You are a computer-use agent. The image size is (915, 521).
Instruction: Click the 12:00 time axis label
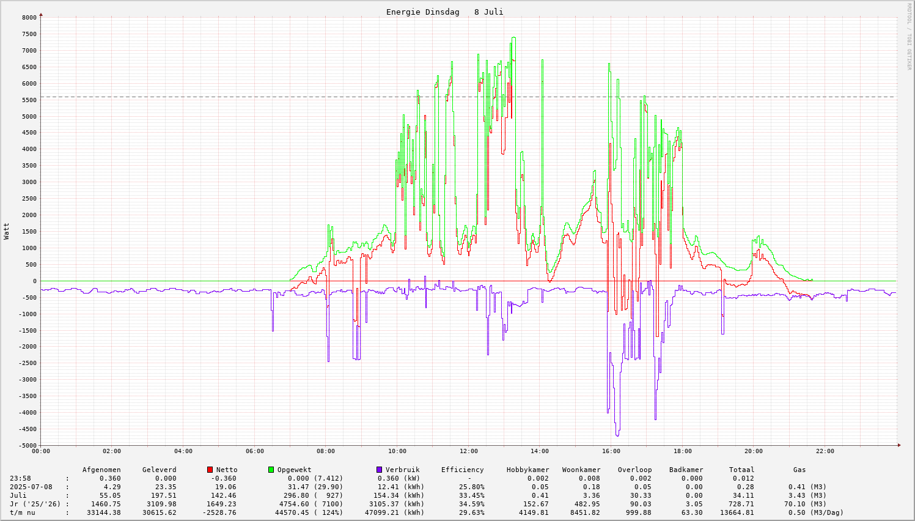tap(468, 451)
